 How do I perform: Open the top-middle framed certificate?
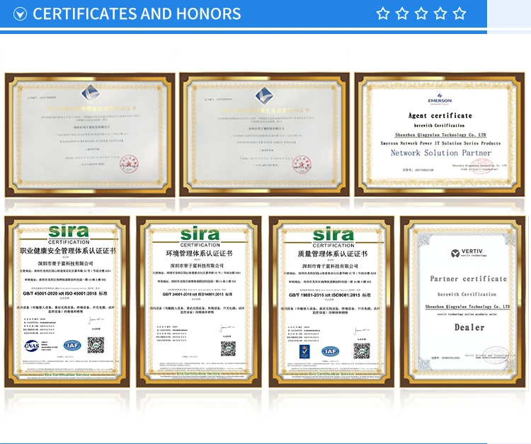(264, 135)
